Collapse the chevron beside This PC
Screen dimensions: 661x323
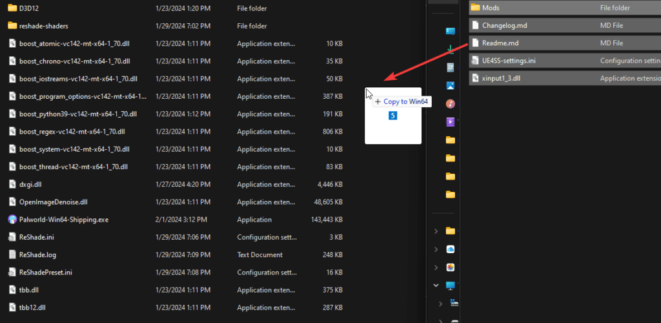pos(436,285)
